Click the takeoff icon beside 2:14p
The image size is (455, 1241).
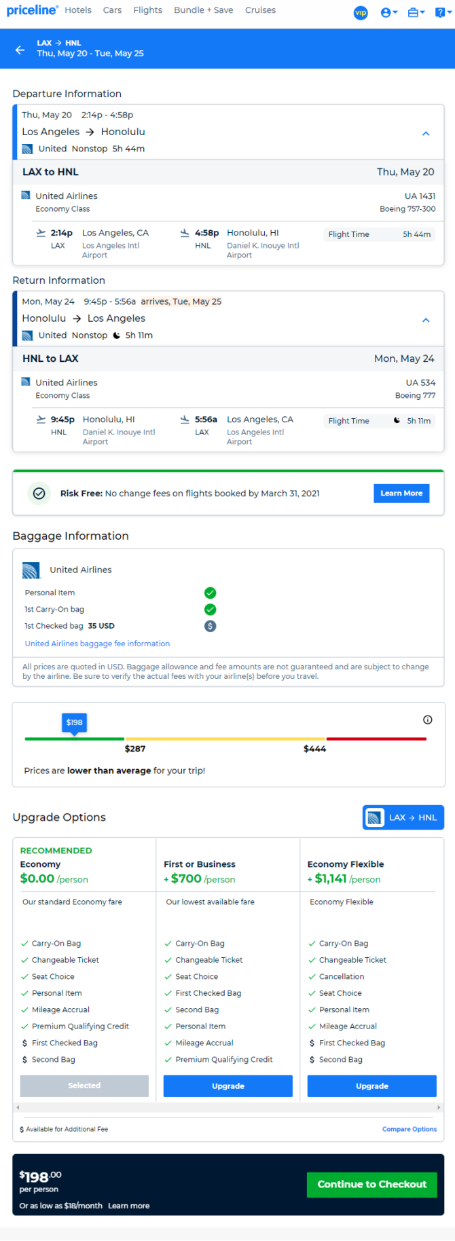(x=41, y=233)
